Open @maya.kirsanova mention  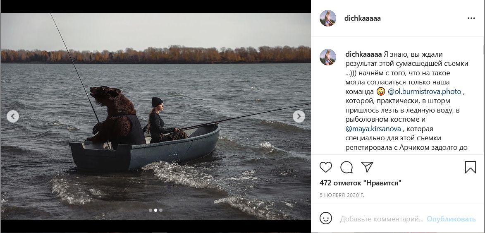[373, 129]
